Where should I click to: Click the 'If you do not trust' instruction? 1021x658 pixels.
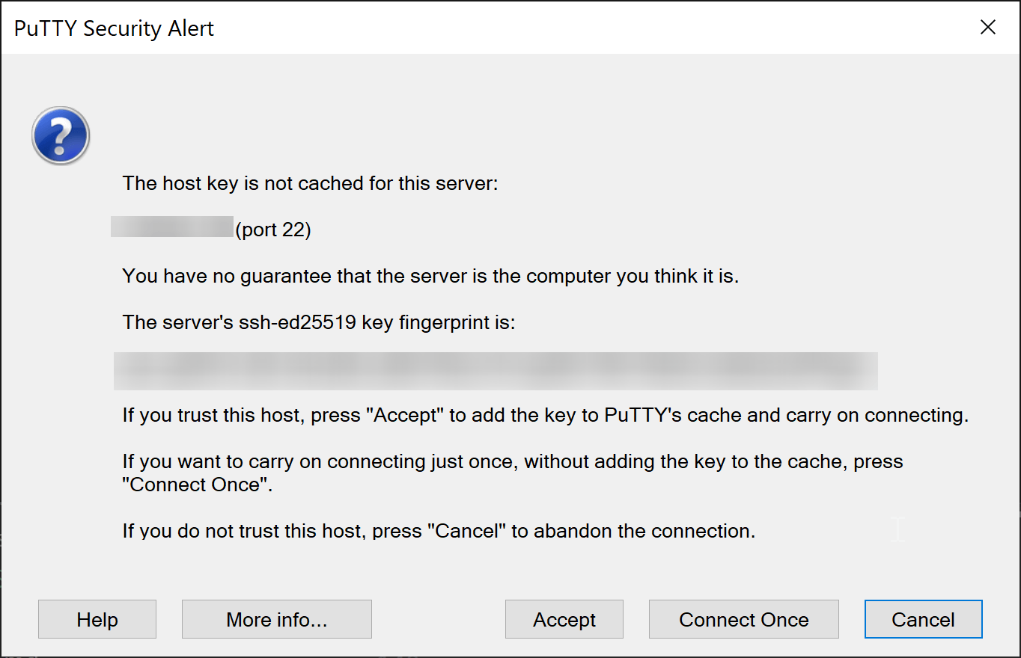tap(439, 531)
